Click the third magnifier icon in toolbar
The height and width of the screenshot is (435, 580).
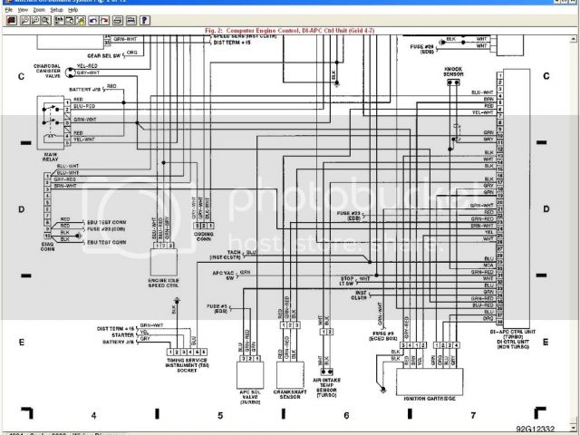(46, 21)
